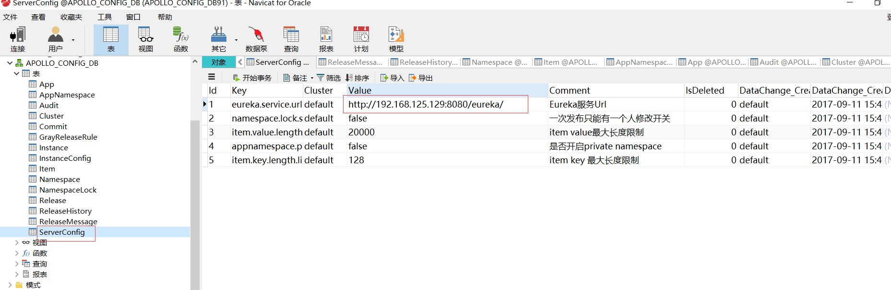Open the File (文件) menu
891x290 pixels.
click(x=10, y=17)
